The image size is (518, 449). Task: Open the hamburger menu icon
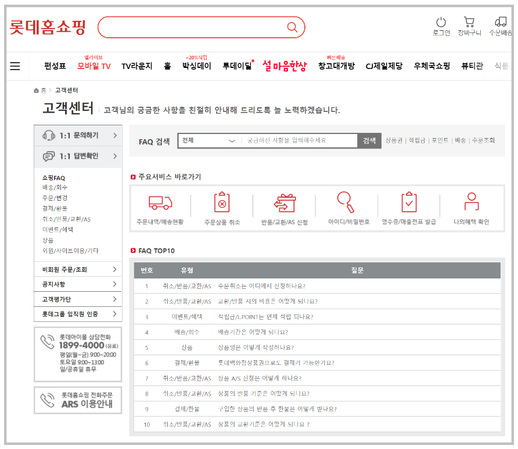(15, 66)
